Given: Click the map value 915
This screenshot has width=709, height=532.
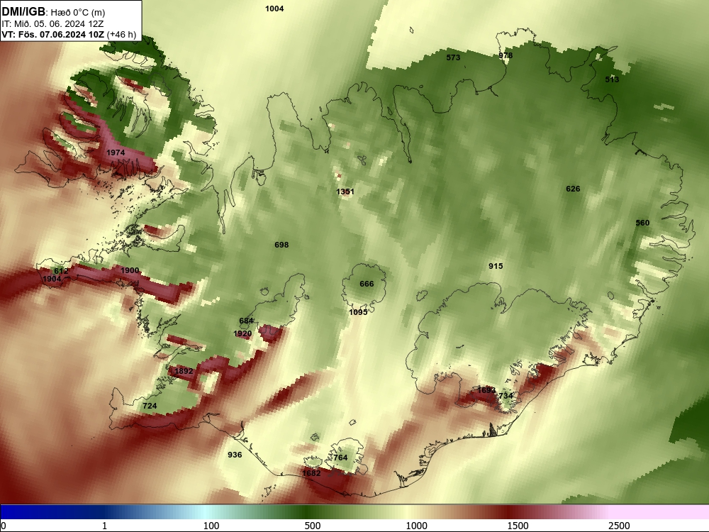Looking at the screenshot, I should [496, 266].
